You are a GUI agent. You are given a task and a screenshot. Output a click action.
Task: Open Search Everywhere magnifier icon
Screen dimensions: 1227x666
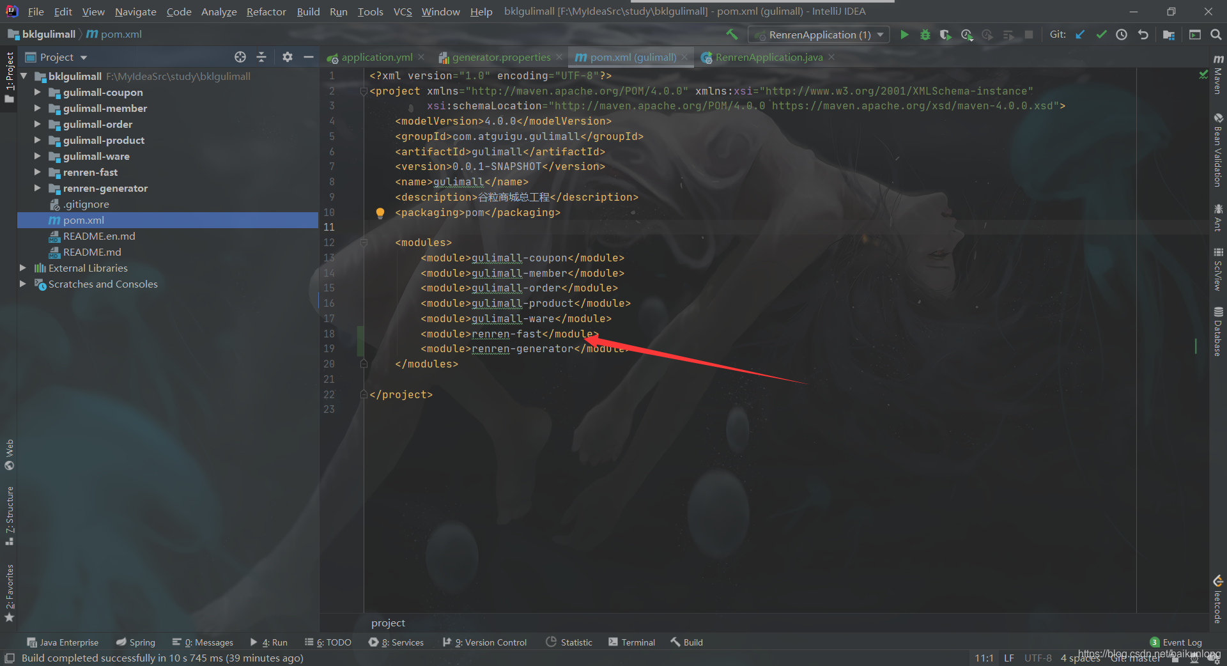[1215, 35]
